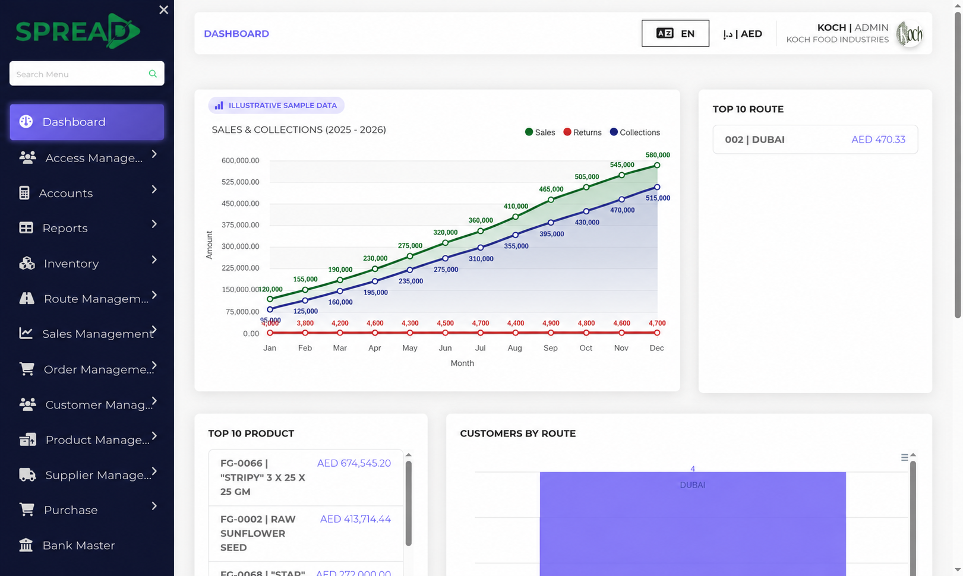
Task: Open the Sales Management menu item
Action: (x=87, y=334)
